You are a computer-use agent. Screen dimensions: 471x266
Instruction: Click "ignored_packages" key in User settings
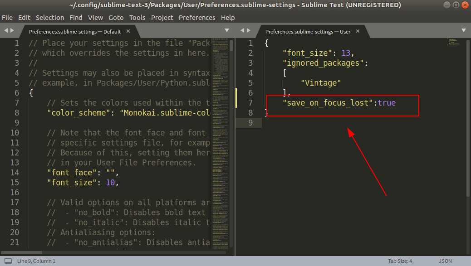(x=323, y=63)
